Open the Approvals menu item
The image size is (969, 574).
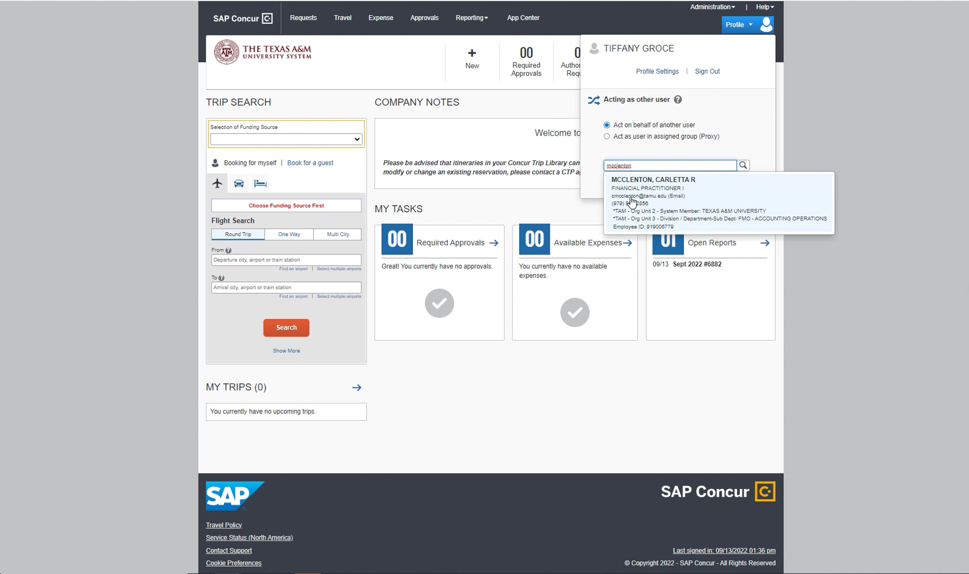coord(424,18)
